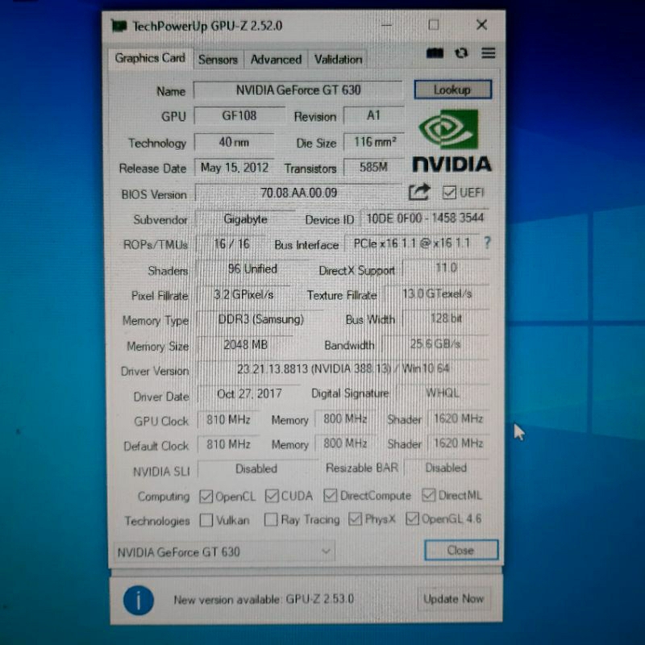Switch to the Sensors tab
Viewport: 645px width, 645px height.
218,60
